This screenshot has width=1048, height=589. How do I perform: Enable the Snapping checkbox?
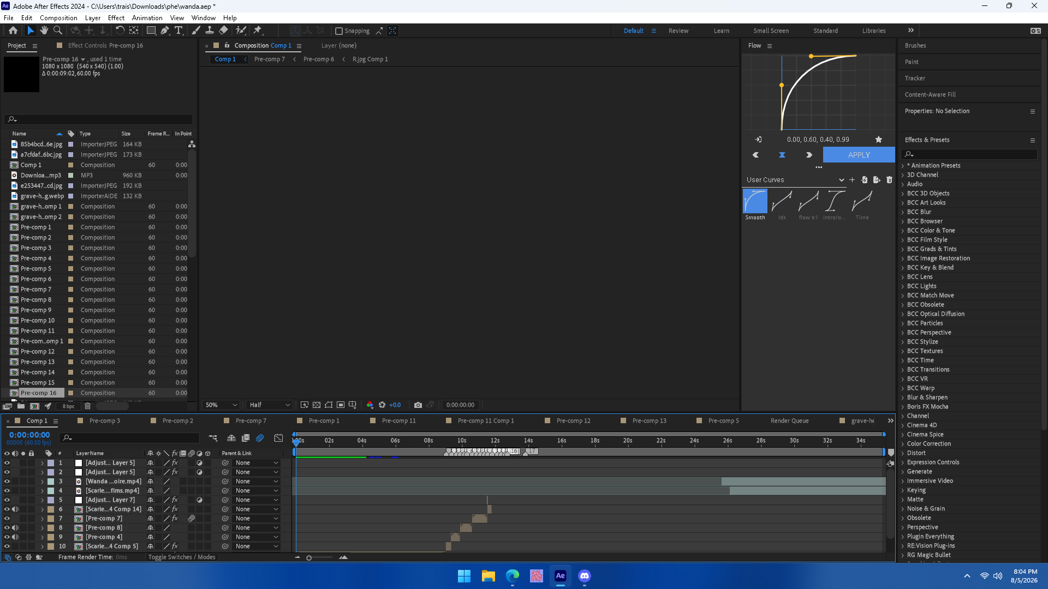pos(339,31)
